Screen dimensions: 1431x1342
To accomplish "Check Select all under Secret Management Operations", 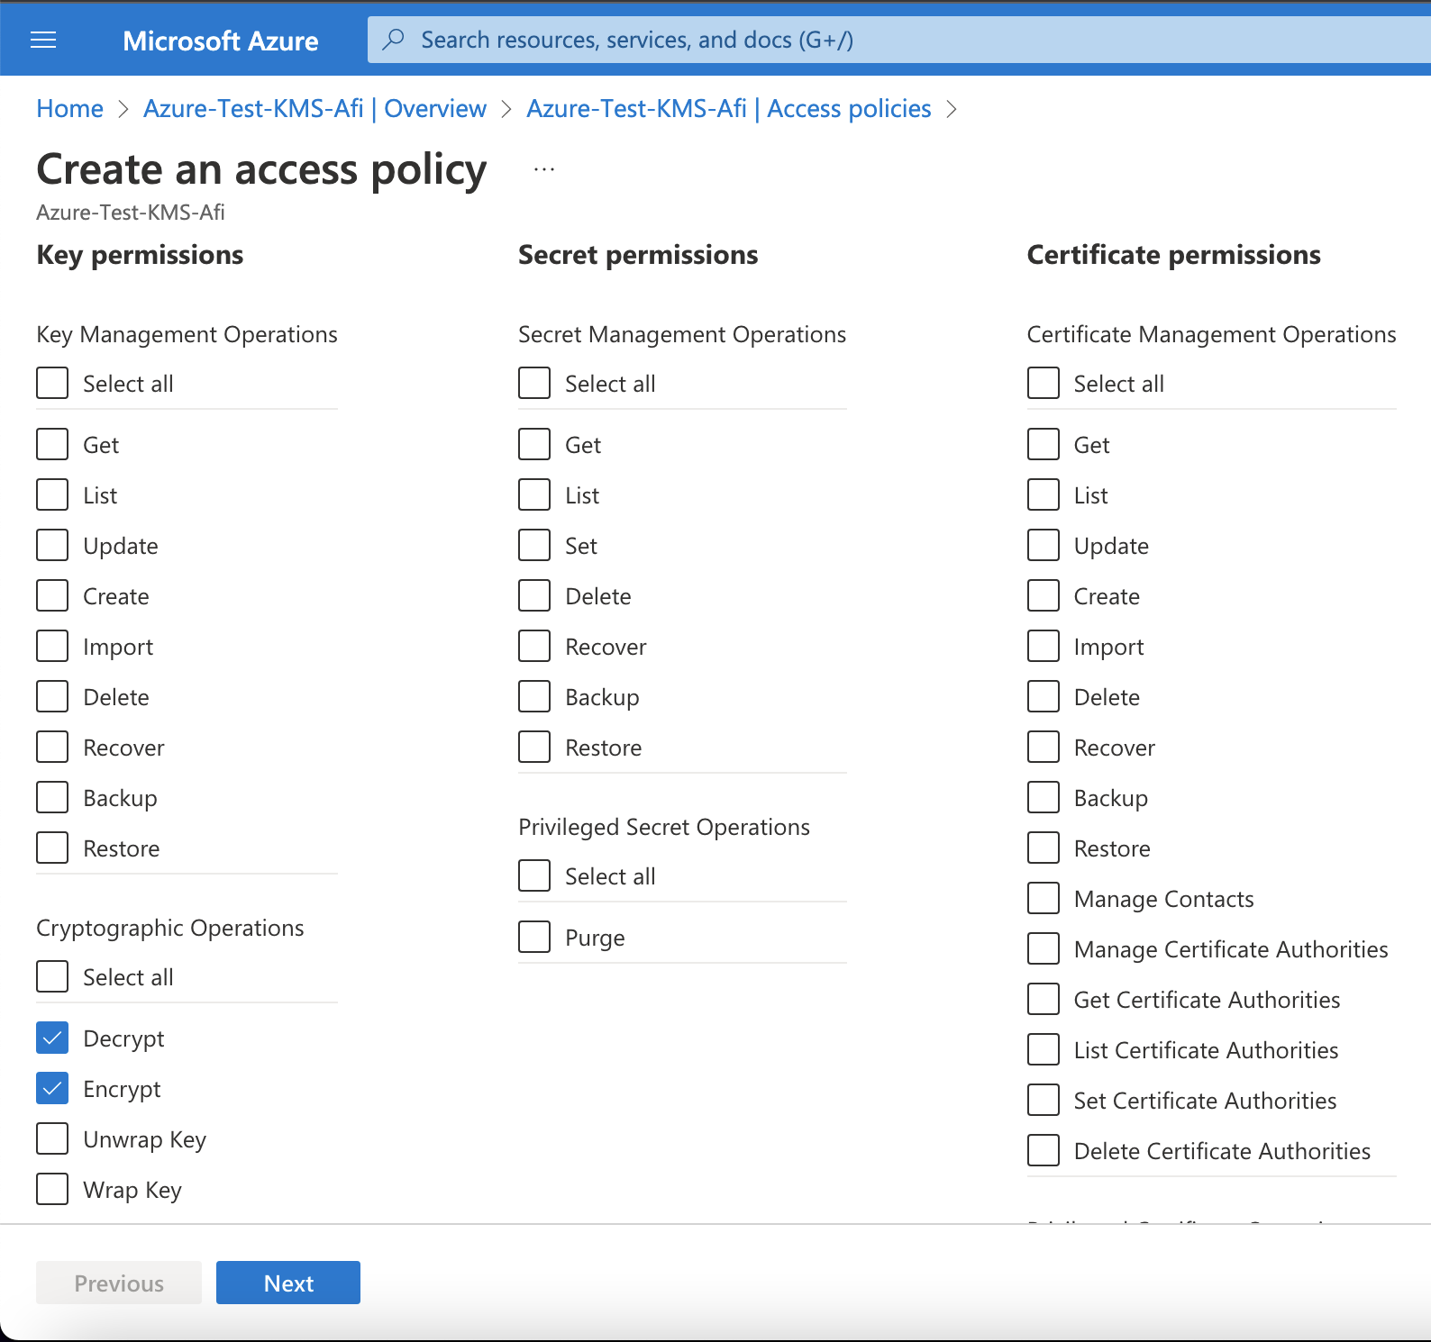I will [x=534, y=383].
